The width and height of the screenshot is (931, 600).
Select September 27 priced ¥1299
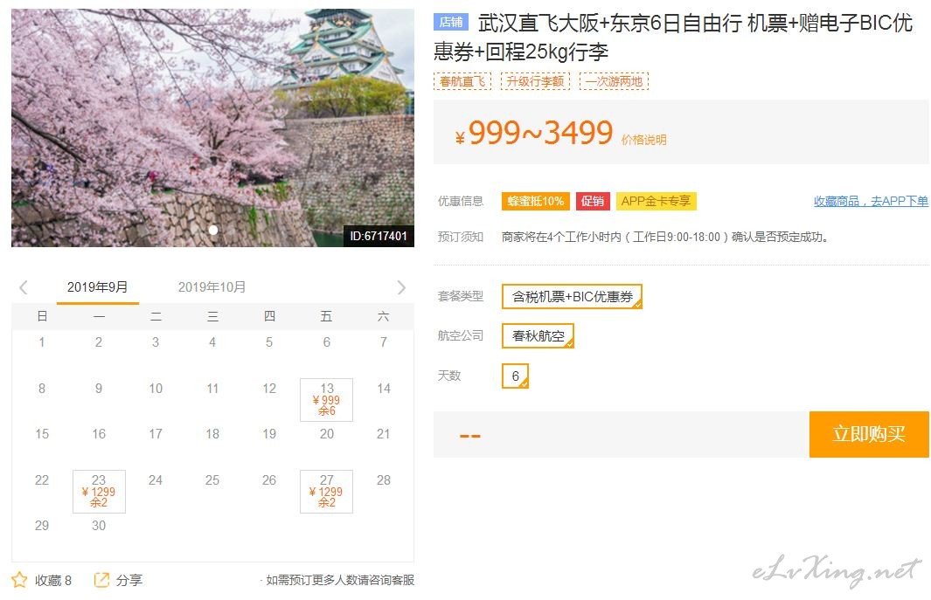327,492
